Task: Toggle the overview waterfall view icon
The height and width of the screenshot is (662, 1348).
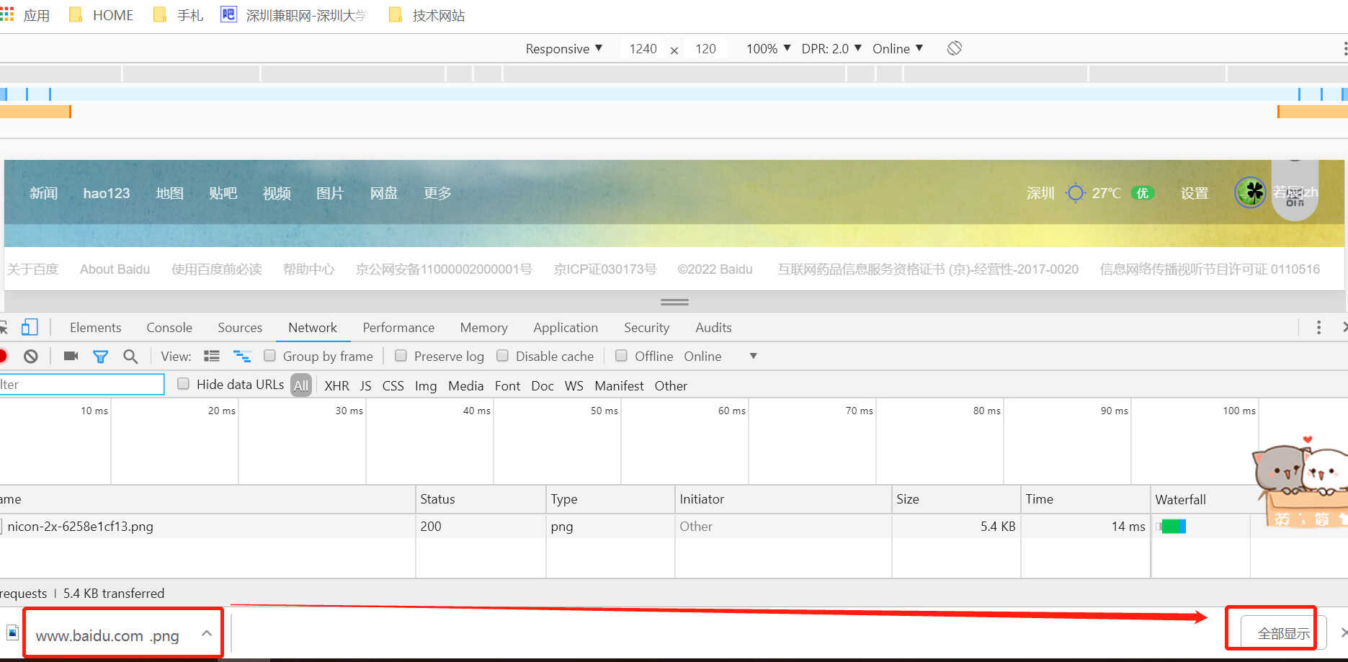Action: [x=242, y=356]
